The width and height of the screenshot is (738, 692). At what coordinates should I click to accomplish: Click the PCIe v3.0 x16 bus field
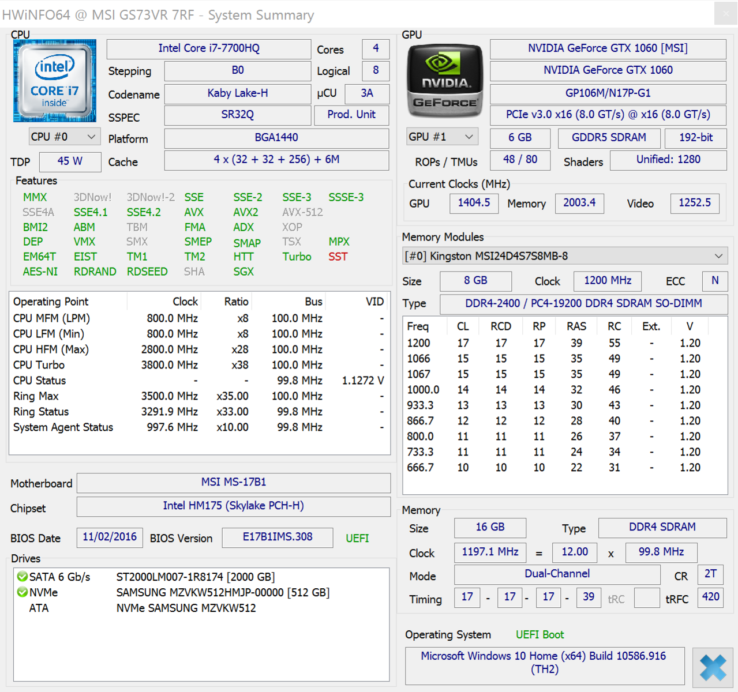click(608, 115)
